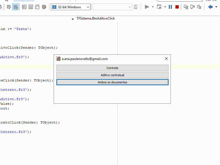
Task: Stop the program with the red square
Action: (x=177, y=7)
